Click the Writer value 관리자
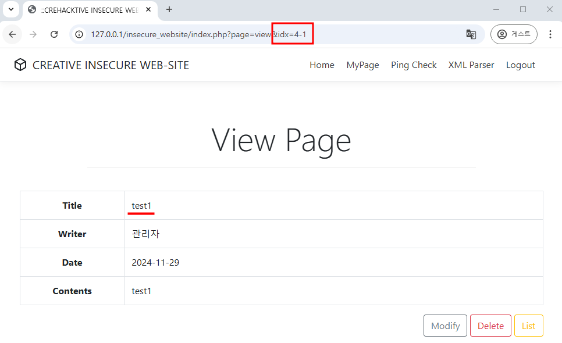The width and height of the screenshot is (562, 343). [145, 234]
